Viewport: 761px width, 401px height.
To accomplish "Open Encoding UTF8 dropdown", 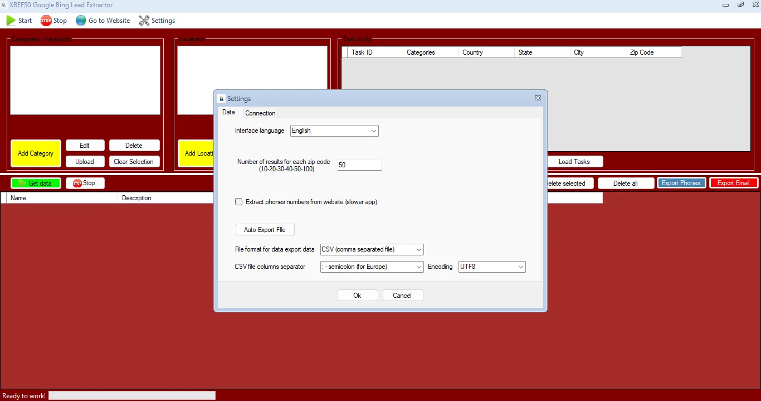I will click(x=492, y=267).
